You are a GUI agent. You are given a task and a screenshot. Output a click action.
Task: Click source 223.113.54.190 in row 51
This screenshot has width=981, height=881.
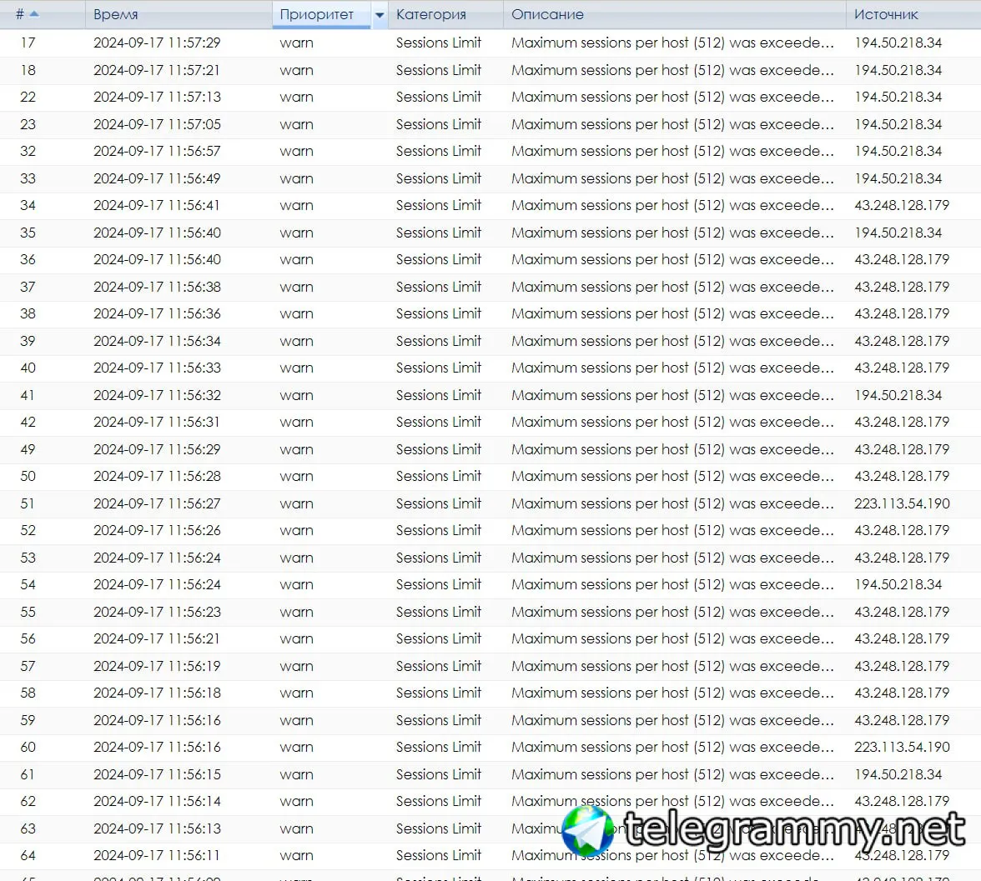902,503
